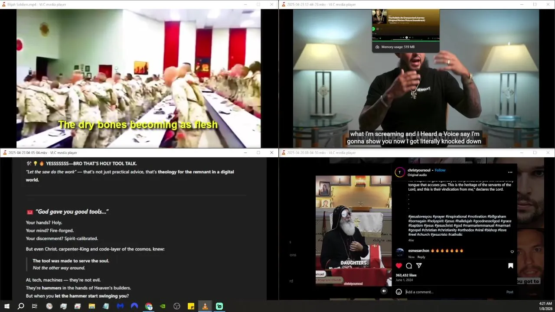Click Follow next to christyoursoul

pyautogui.click(x=440, y=170)
